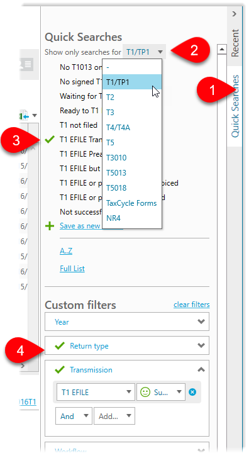Open the arrow beside the export icon
249x453 pixels.
[35, 116]
